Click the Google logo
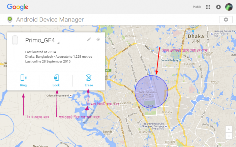This screenshot has height=147, width=236. coord(18,7)
